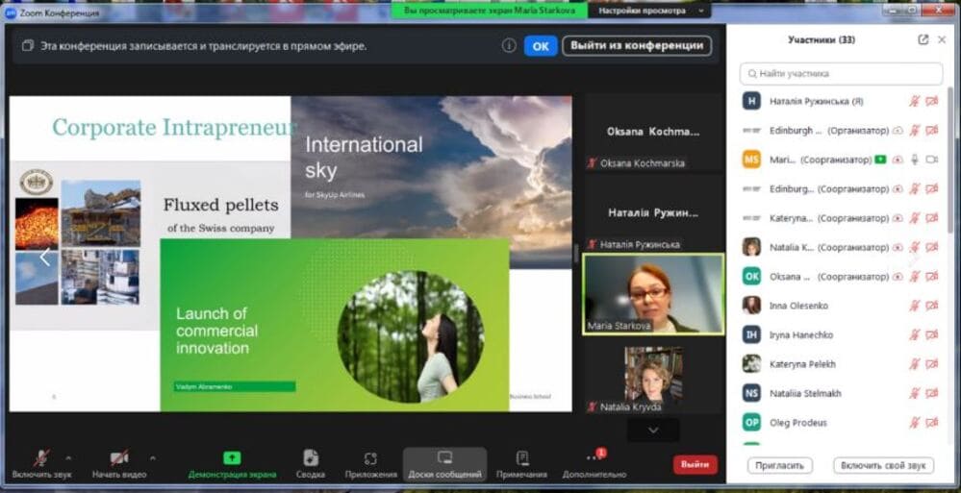Image resolution: width=961 pixels, height=493 pixels.
Task: Select Oleg Prodeus in participants list
Action: tap(797, 423)
